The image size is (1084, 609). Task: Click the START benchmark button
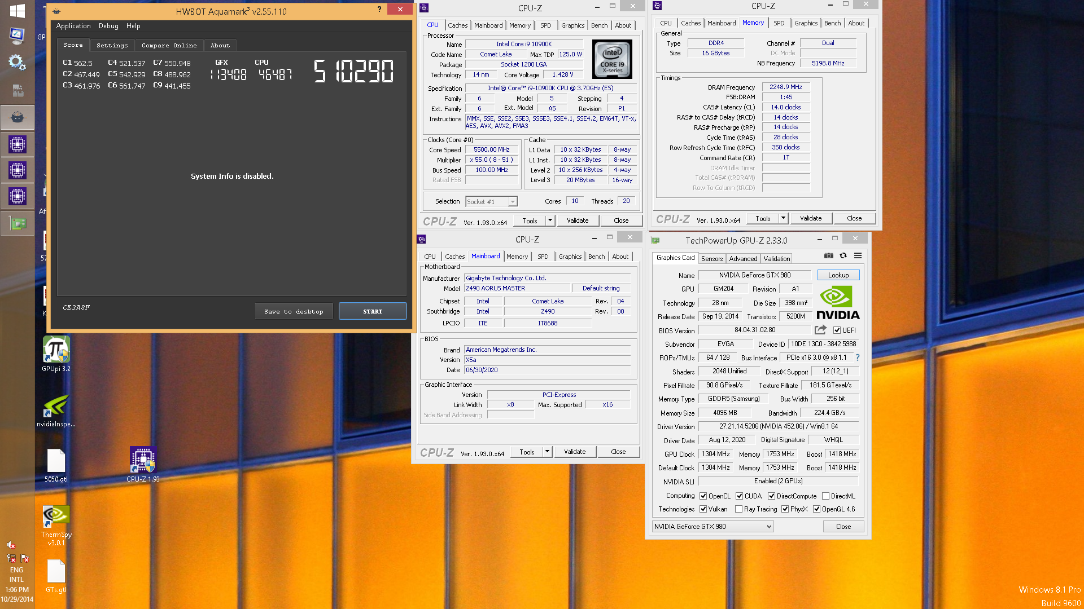(x=373, y=311)
